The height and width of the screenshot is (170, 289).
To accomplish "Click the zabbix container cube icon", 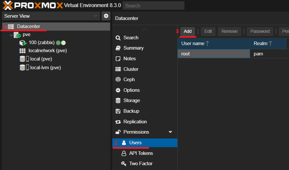I will pyautogui.click(x=23, y=43).
